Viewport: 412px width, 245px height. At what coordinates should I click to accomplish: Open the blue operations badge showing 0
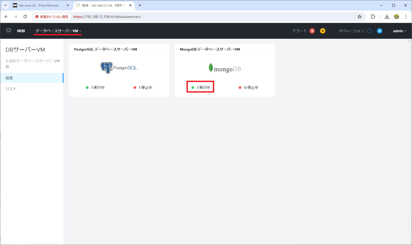pyautogui.click(x=380, y=31)
